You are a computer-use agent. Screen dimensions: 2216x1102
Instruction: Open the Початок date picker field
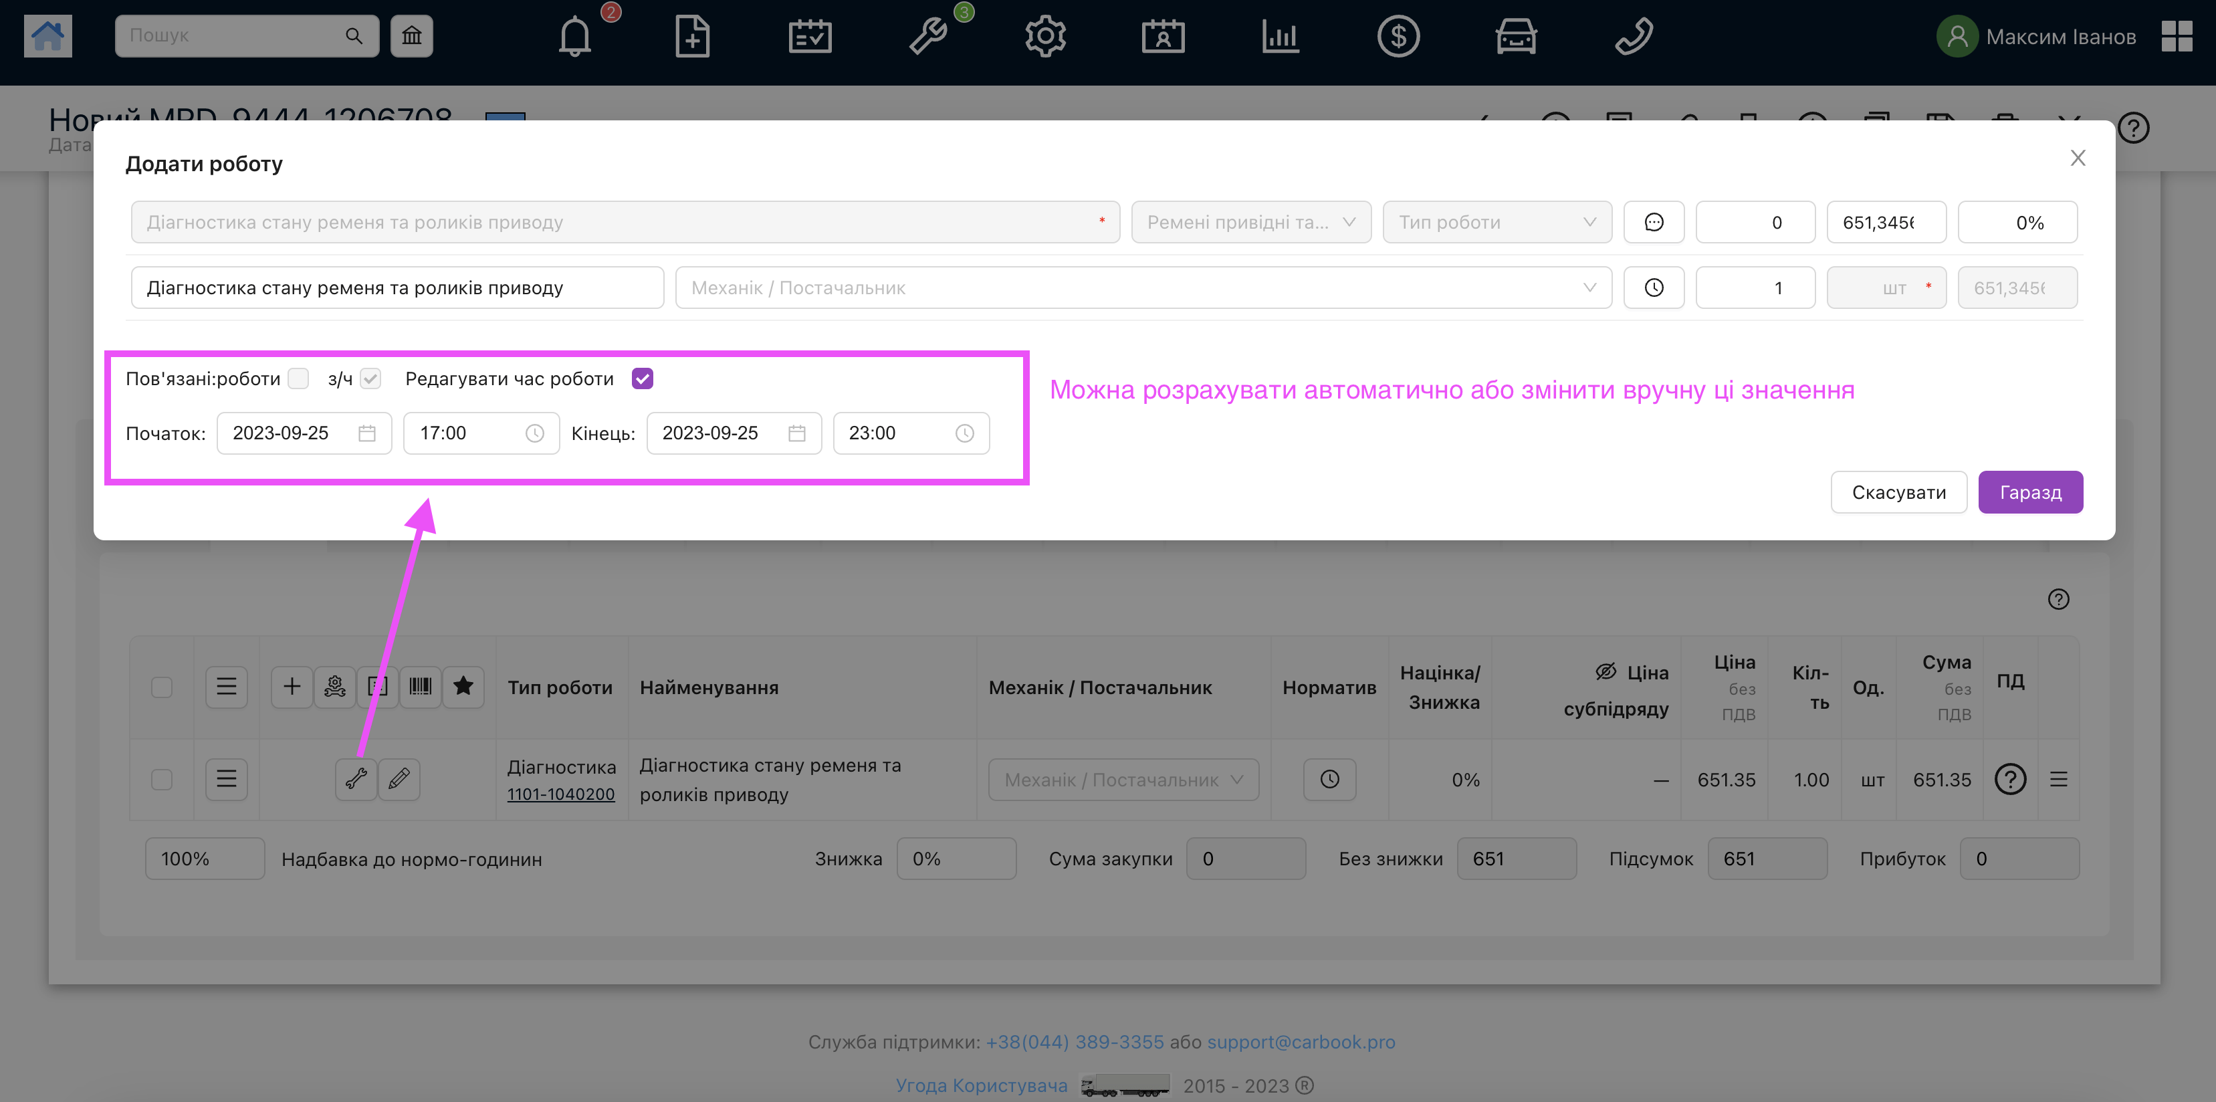[304, 433]
